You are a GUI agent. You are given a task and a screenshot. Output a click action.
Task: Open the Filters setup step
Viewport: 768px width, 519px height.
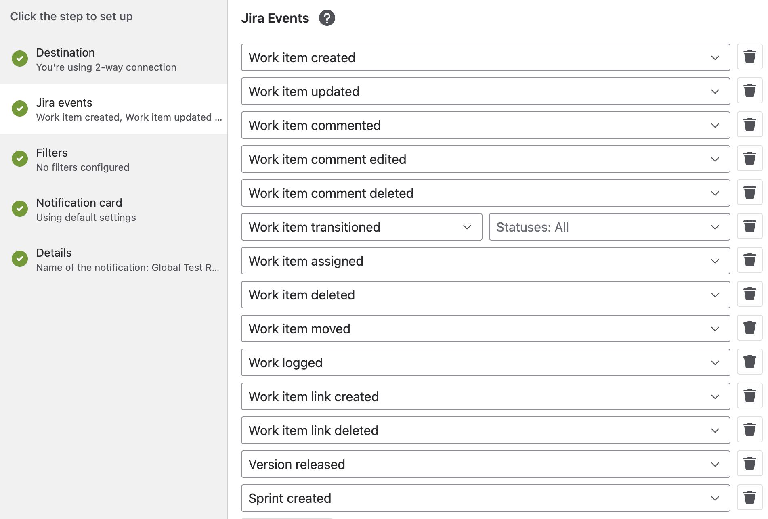coord(113,159)
